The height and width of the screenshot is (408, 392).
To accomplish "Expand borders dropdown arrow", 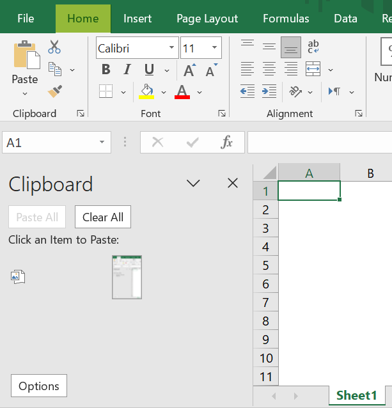I will (x=123, y=92).
